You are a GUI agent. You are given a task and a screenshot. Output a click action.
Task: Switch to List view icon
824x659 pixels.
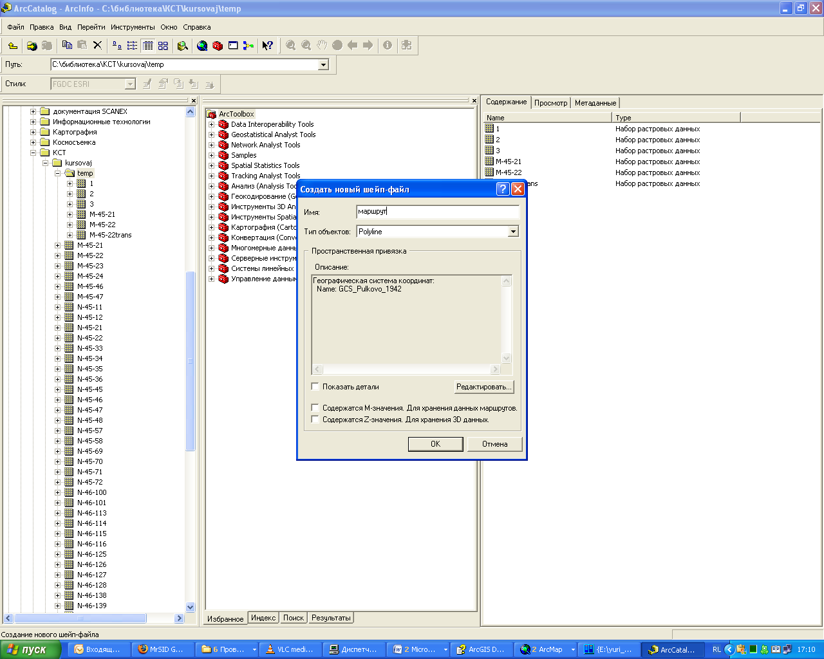coord(132,45)
